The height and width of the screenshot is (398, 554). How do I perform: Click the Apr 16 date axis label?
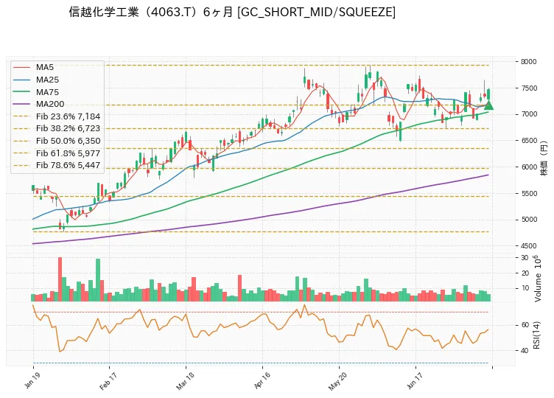click(x=262, y=381)
